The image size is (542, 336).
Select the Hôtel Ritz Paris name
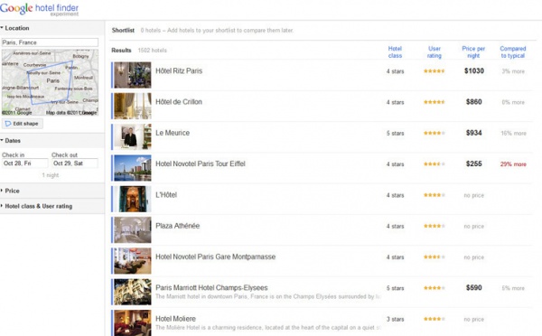tap(179, 70)
